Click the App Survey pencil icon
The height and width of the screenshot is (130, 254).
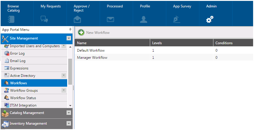177,20
